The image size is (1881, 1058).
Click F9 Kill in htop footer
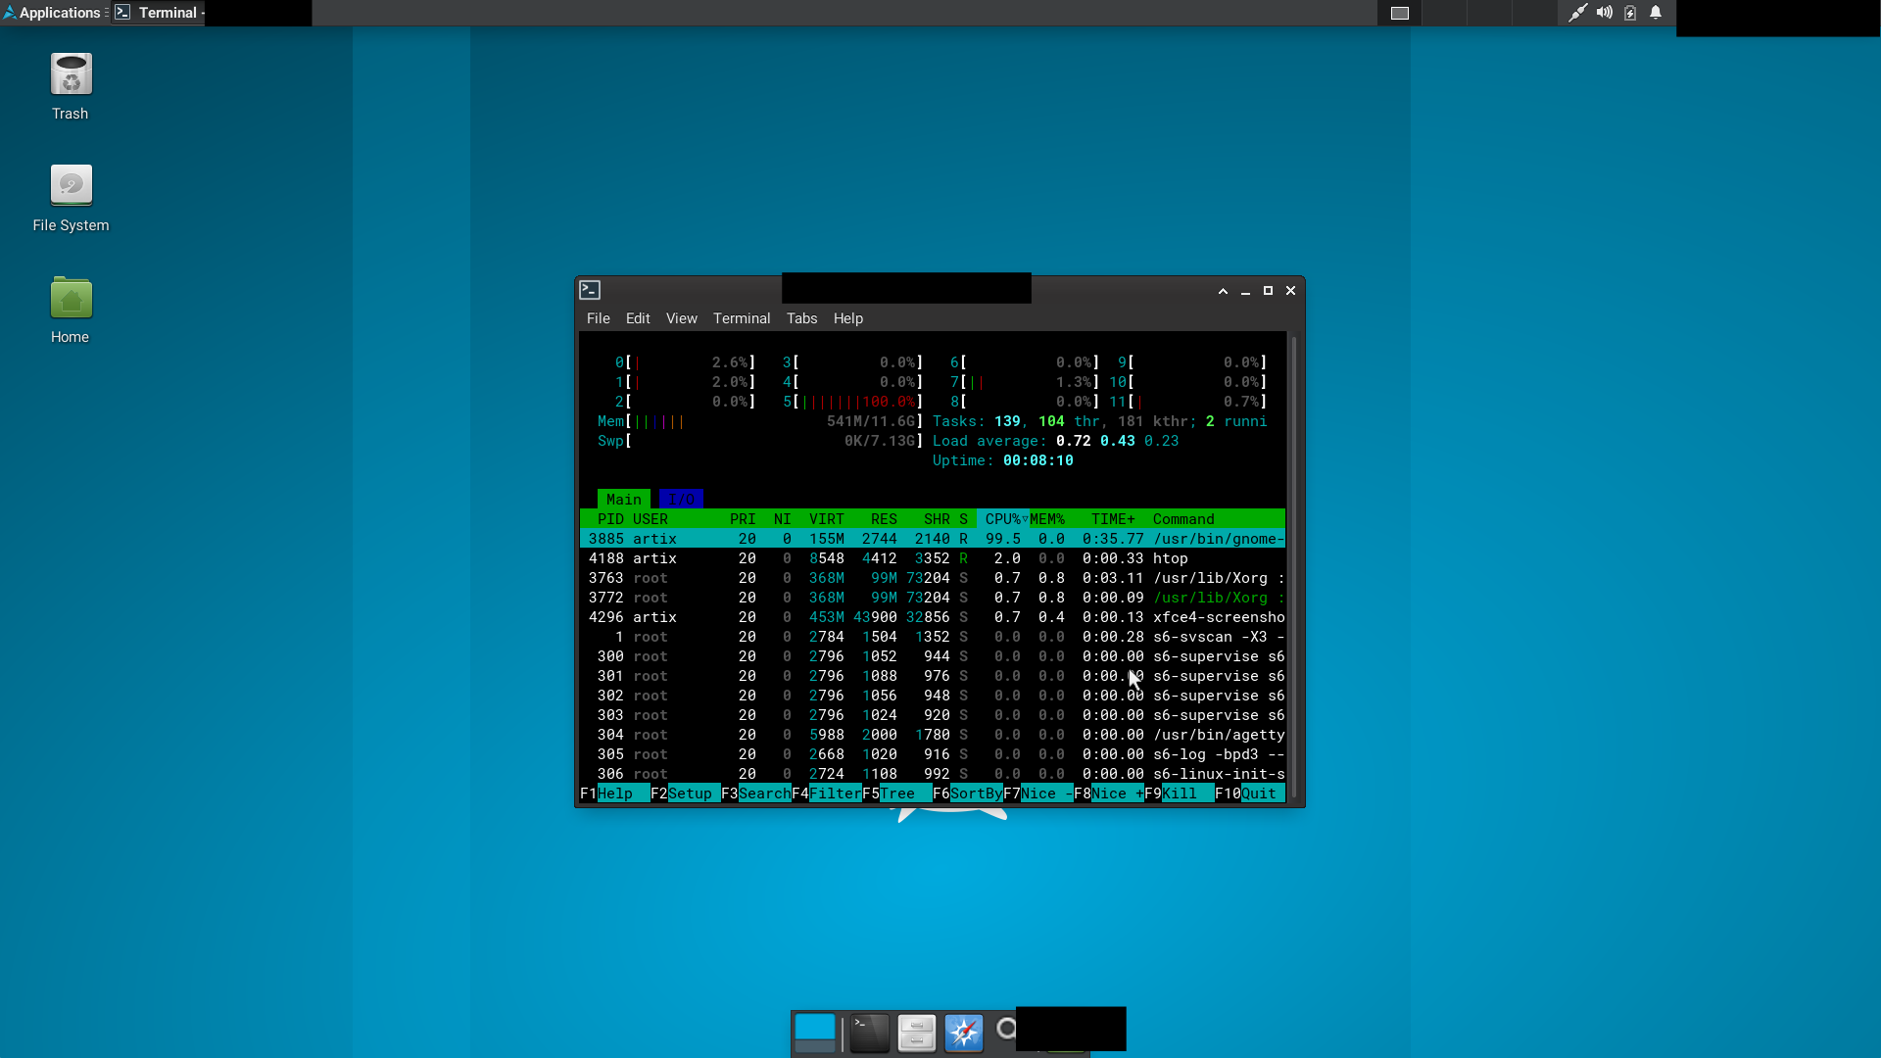click(x=1180, y=793)
